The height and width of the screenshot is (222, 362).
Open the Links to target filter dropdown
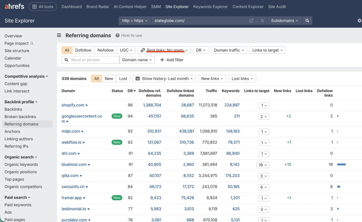tap(267, 50)
